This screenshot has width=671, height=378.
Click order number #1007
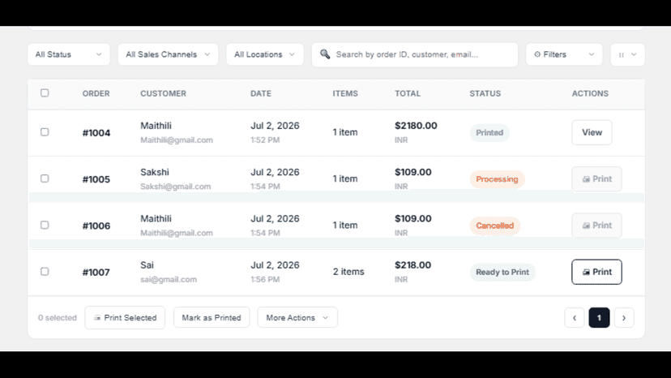point(96,272)
